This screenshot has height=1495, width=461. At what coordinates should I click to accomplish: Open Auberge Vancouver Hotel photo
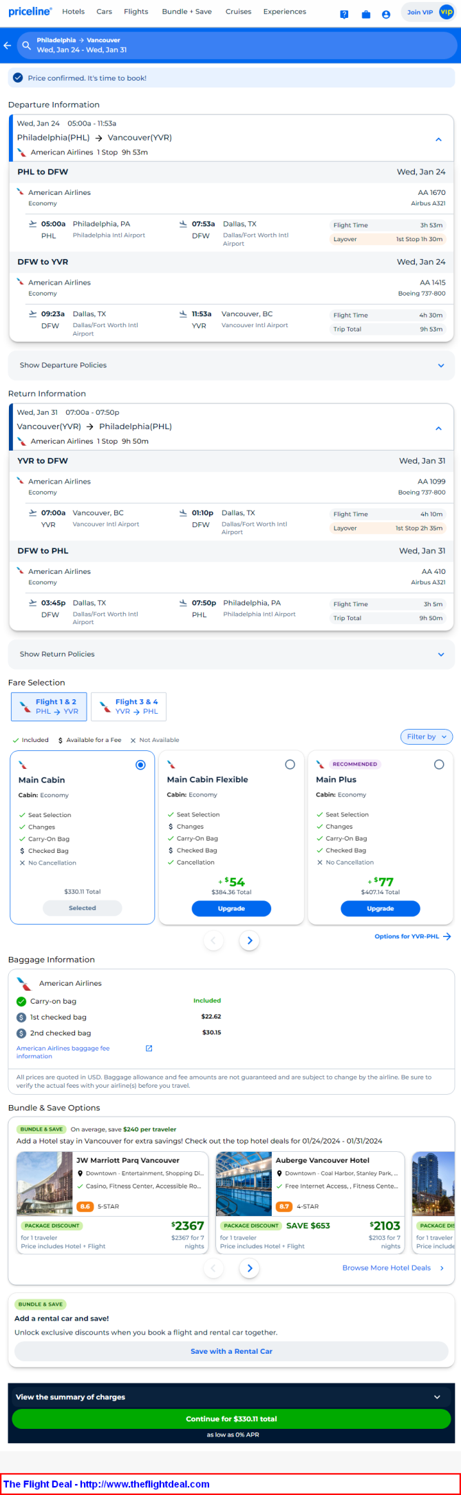[244, 1183]
